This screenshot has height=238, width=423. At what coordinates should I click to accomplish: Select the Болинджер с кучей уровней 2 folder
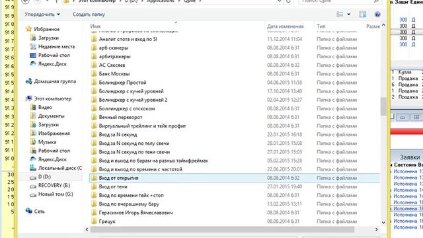[133, 100]
